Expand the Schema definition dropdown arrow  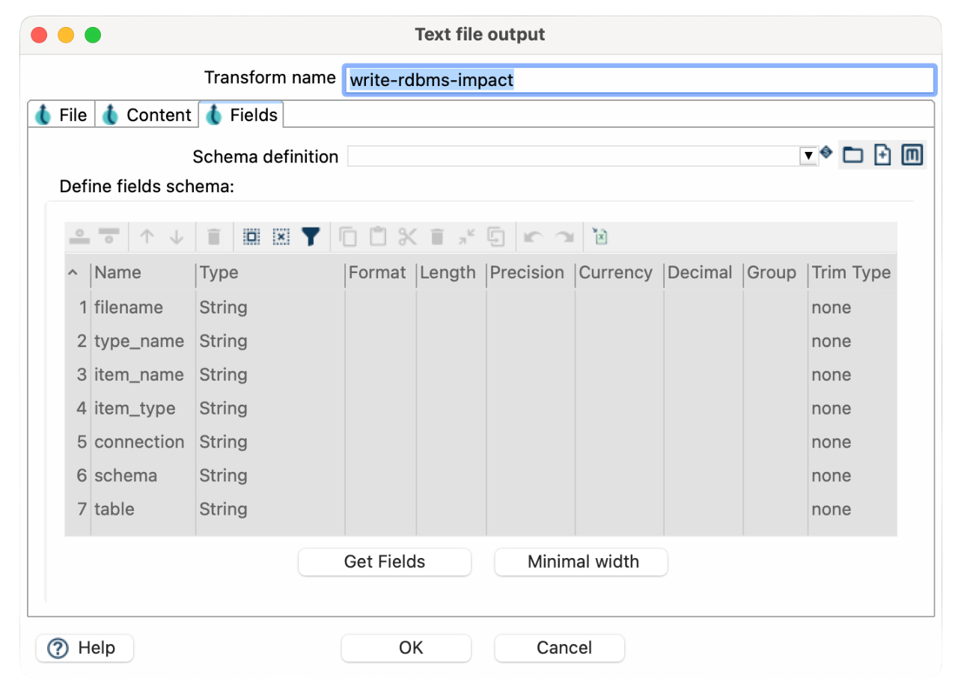point(808,156)
